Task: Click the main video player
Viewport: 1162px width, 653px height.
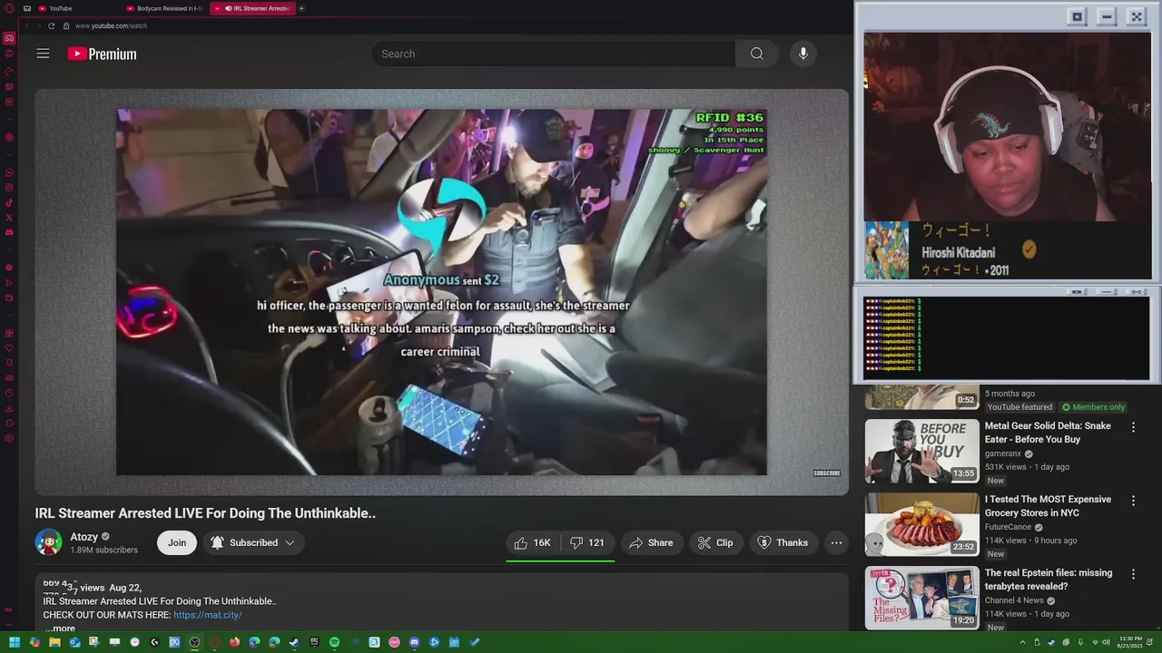Action: 441,292
